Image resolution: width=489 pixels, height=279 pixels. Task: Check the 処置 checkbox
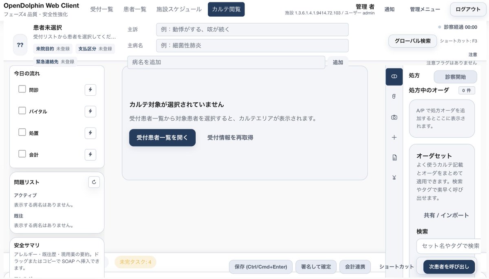pos(22,132)
